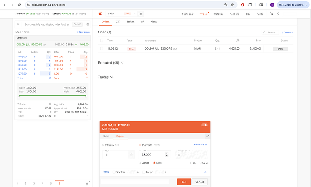Open the Opera extension icon

click(242, 5)
